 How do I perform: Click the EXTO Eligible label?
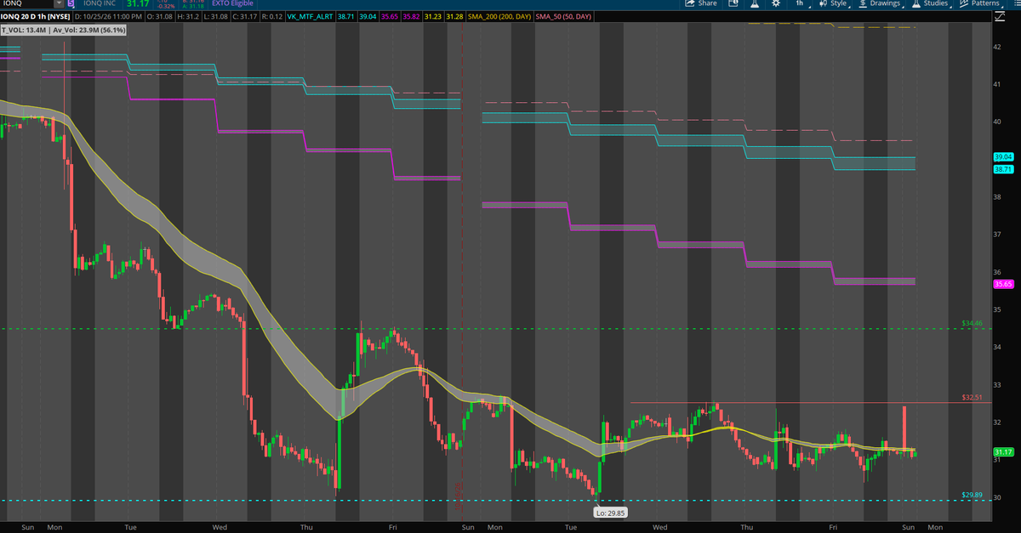click(232, 3)
